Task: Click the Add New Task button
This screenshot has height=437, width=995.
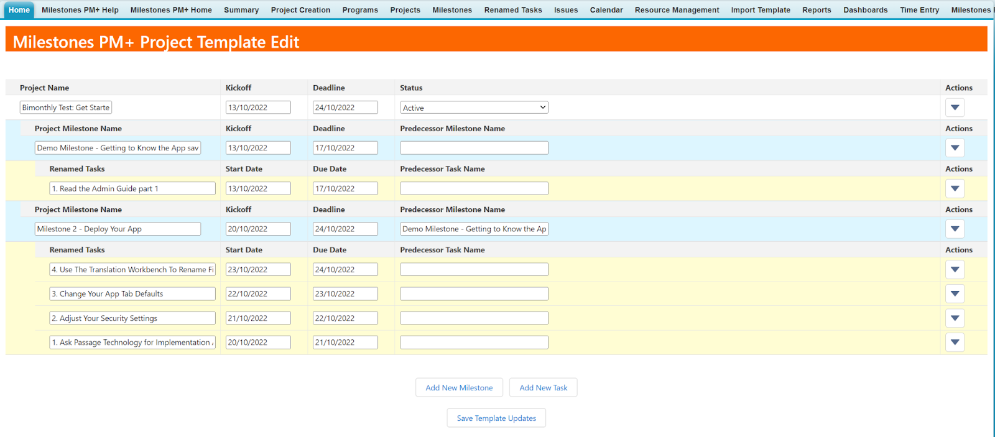Action: (x=544, y=387)
